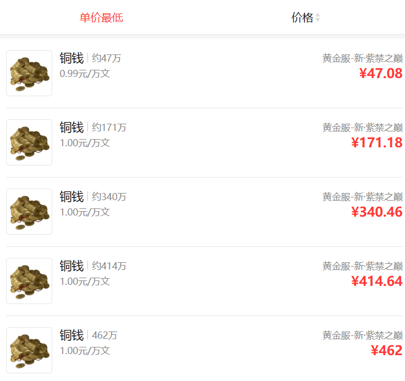Select the ¥414.64 price

(x=377, y=281)
